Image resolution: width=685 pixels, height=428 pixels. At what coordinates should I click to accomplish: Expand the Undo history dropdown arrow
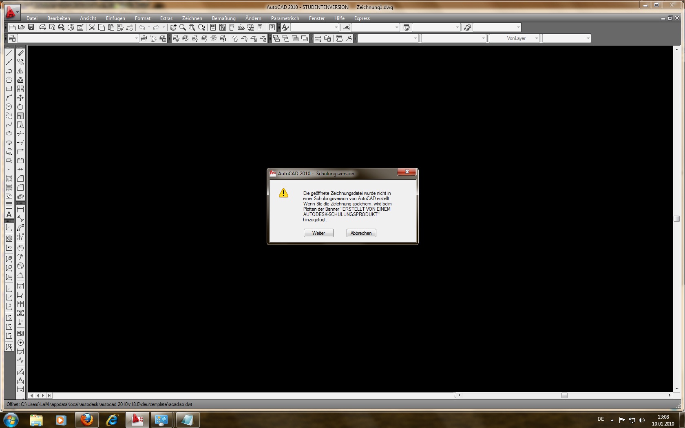[149, 27]
